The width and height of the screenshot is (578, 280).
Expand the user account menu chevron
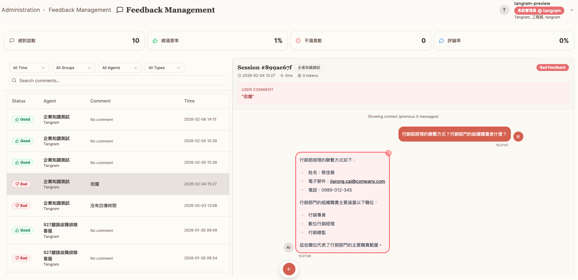572,10
